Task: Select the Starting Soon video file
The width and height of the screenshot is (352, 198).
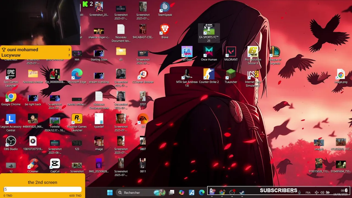Action: pyautogui.click(x=99, y=55)
